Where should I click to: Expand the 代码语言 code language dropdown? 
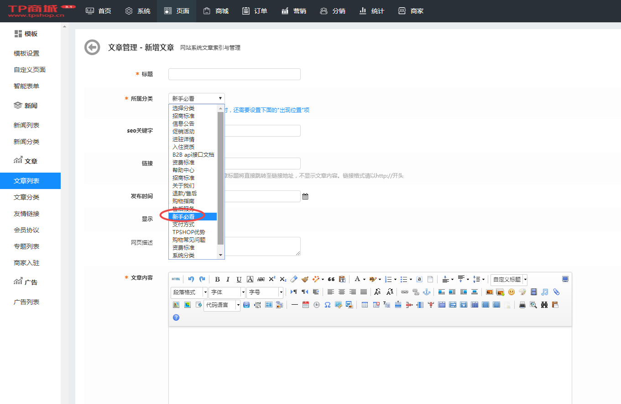[x=222, y=305]
